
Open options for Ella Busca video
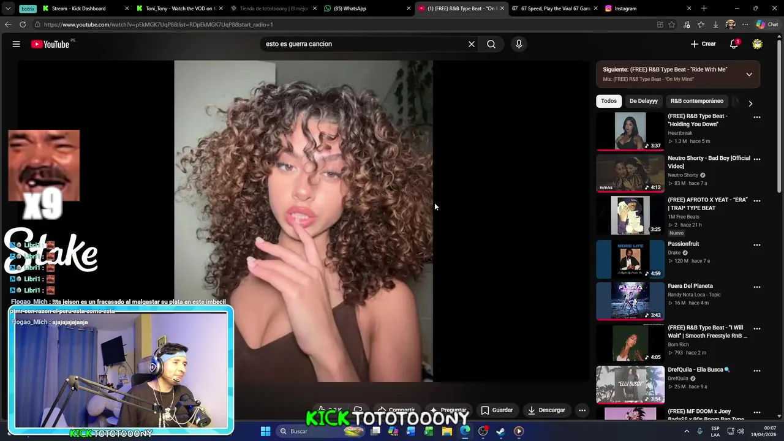tap(757, 371)
